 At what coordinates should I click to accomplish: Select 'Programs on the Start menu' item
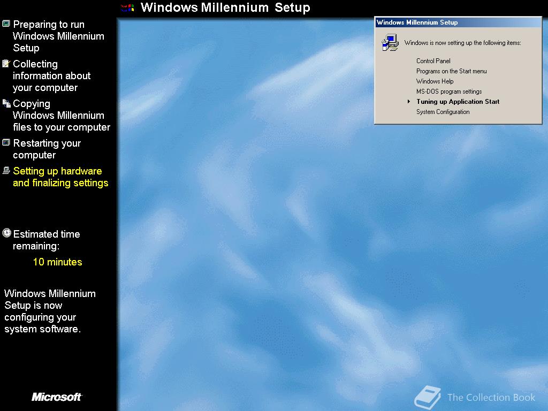pos(451,71)
